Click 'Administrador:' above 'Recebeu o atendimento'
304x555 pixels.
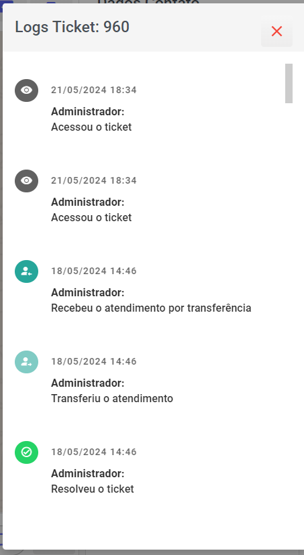[x=87, y=293]
